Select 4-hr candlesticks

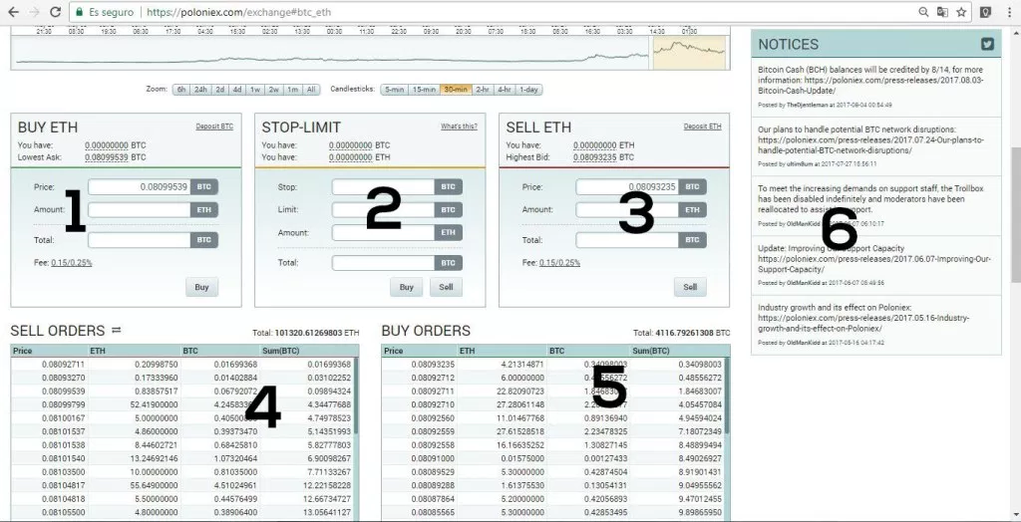pos(504,90)
